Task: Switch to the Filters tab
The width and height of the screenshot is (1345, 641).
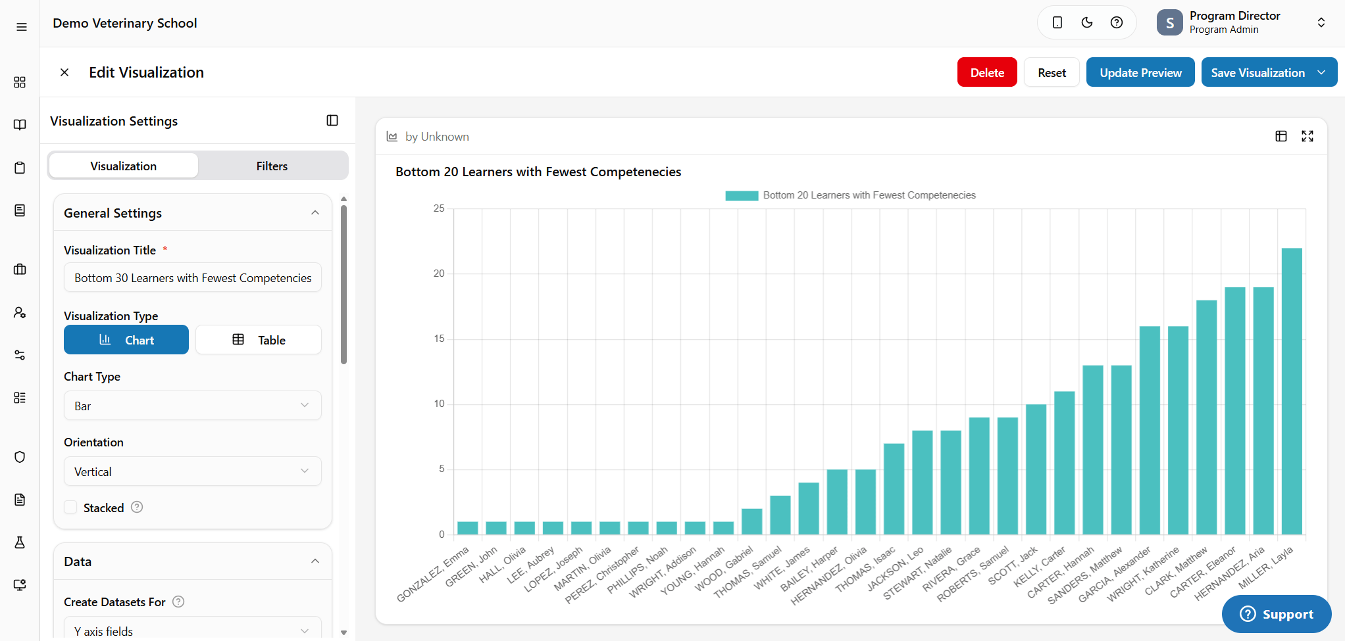Action: (272, 166)
